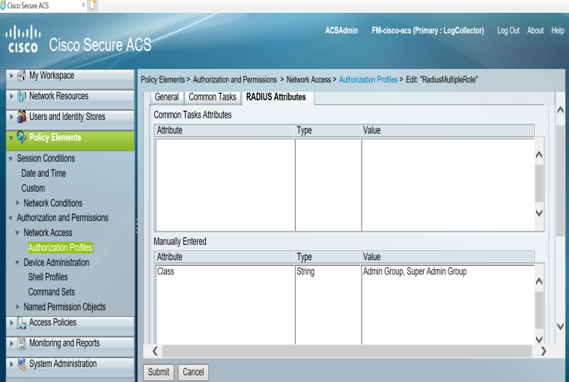Open the Common Tasks tab

(x=212, y=97)
